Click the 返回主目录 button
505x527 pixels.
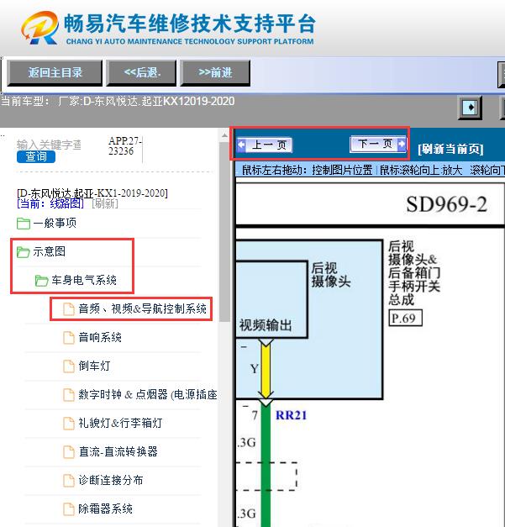(x=55, y=72)
